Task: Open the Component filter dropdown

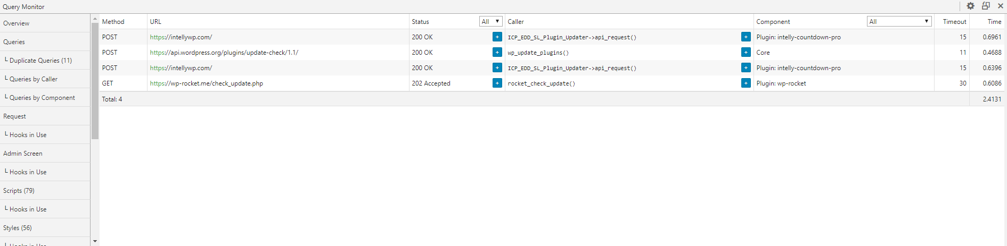Action: (899, 21)
